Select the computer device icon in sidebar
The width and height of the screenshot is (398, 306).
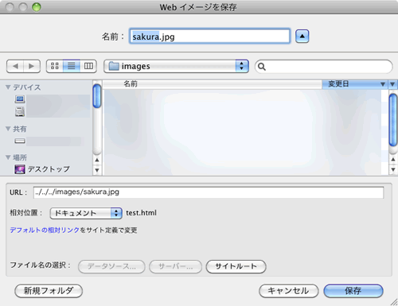[20, 99]
